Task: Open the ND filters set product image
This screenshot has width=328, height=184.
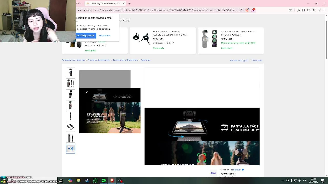Action: pyautogui.click(x=209, y=39)
